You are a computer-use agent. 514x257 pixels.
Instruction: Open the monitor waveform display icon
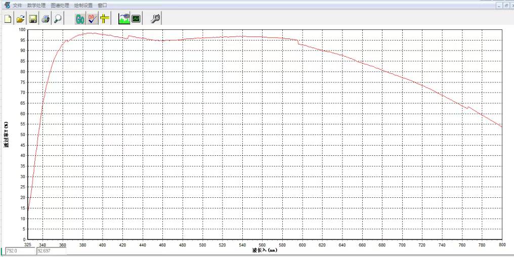click(137, 19)
